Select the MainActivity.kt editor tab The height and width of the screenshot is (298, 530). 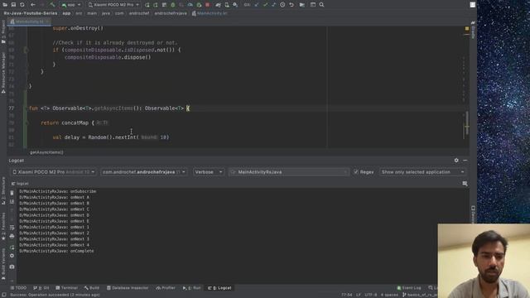(x=29, y=22)
